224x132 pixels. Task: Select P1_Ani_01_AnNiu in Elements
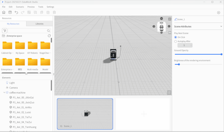pos(22,107)
